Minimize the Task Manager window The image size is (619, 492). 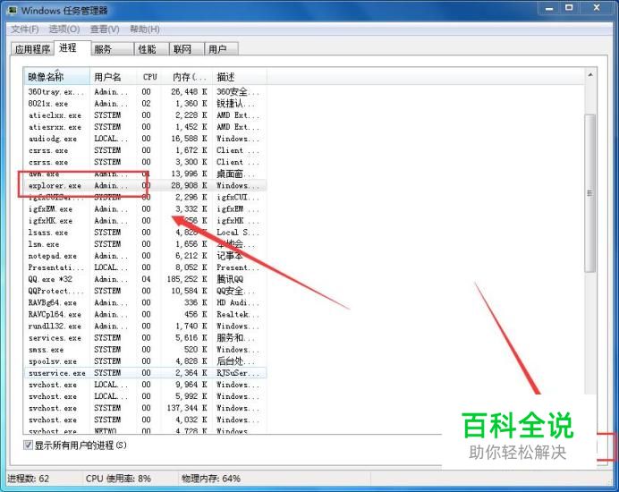pyautogui.click(x=549, y=8)
